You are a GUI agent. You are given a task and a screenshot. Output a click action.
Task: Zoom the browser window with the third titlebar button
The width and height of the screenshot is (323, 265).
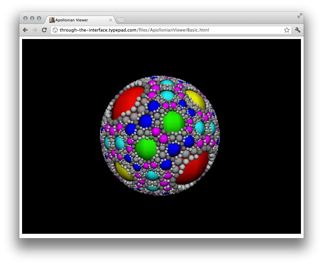point(39,18)
